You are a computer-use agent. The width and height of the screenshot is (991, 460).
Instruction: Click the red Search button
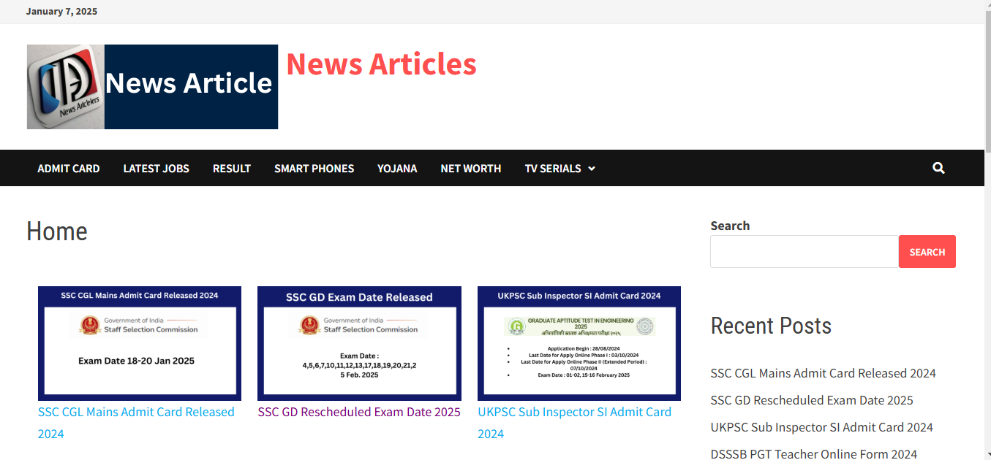pos(927,252)
